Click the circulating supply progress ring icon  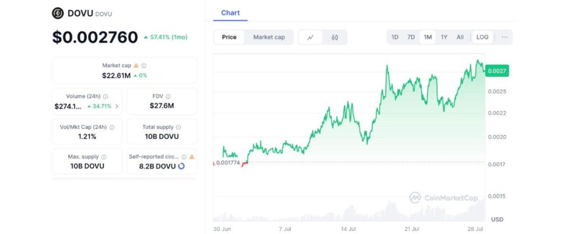click(181, 166)
